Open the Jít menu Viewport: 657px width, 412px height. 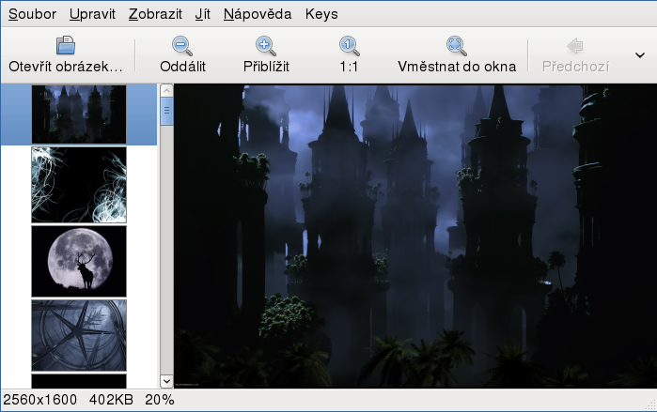(202, 14)
